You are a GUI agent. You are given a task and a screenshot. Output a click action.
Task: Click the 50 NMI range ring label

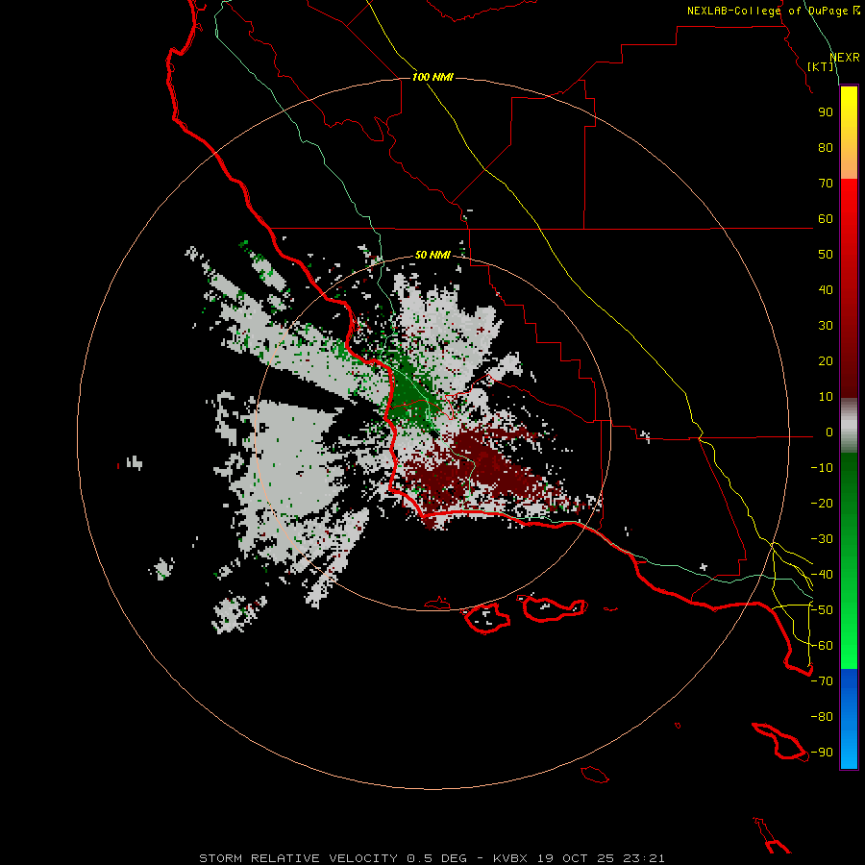[432, 255]
